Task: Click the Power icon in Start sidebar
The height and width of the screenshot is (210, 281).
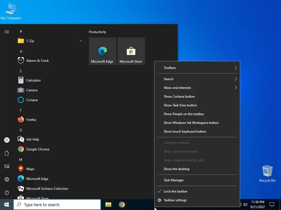Action: [x=7, y=192]
